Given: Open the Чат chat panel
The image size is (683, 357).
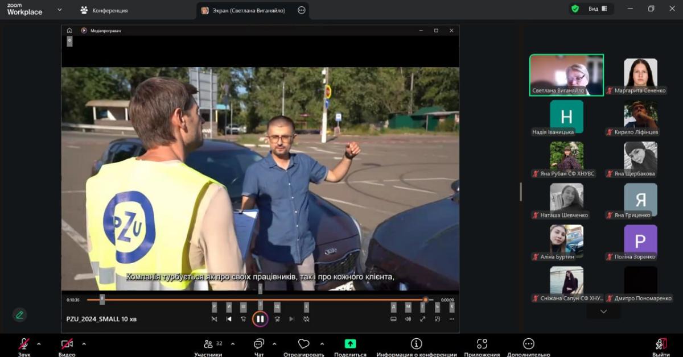Looking at the screenshot, I should coord(259,344).
